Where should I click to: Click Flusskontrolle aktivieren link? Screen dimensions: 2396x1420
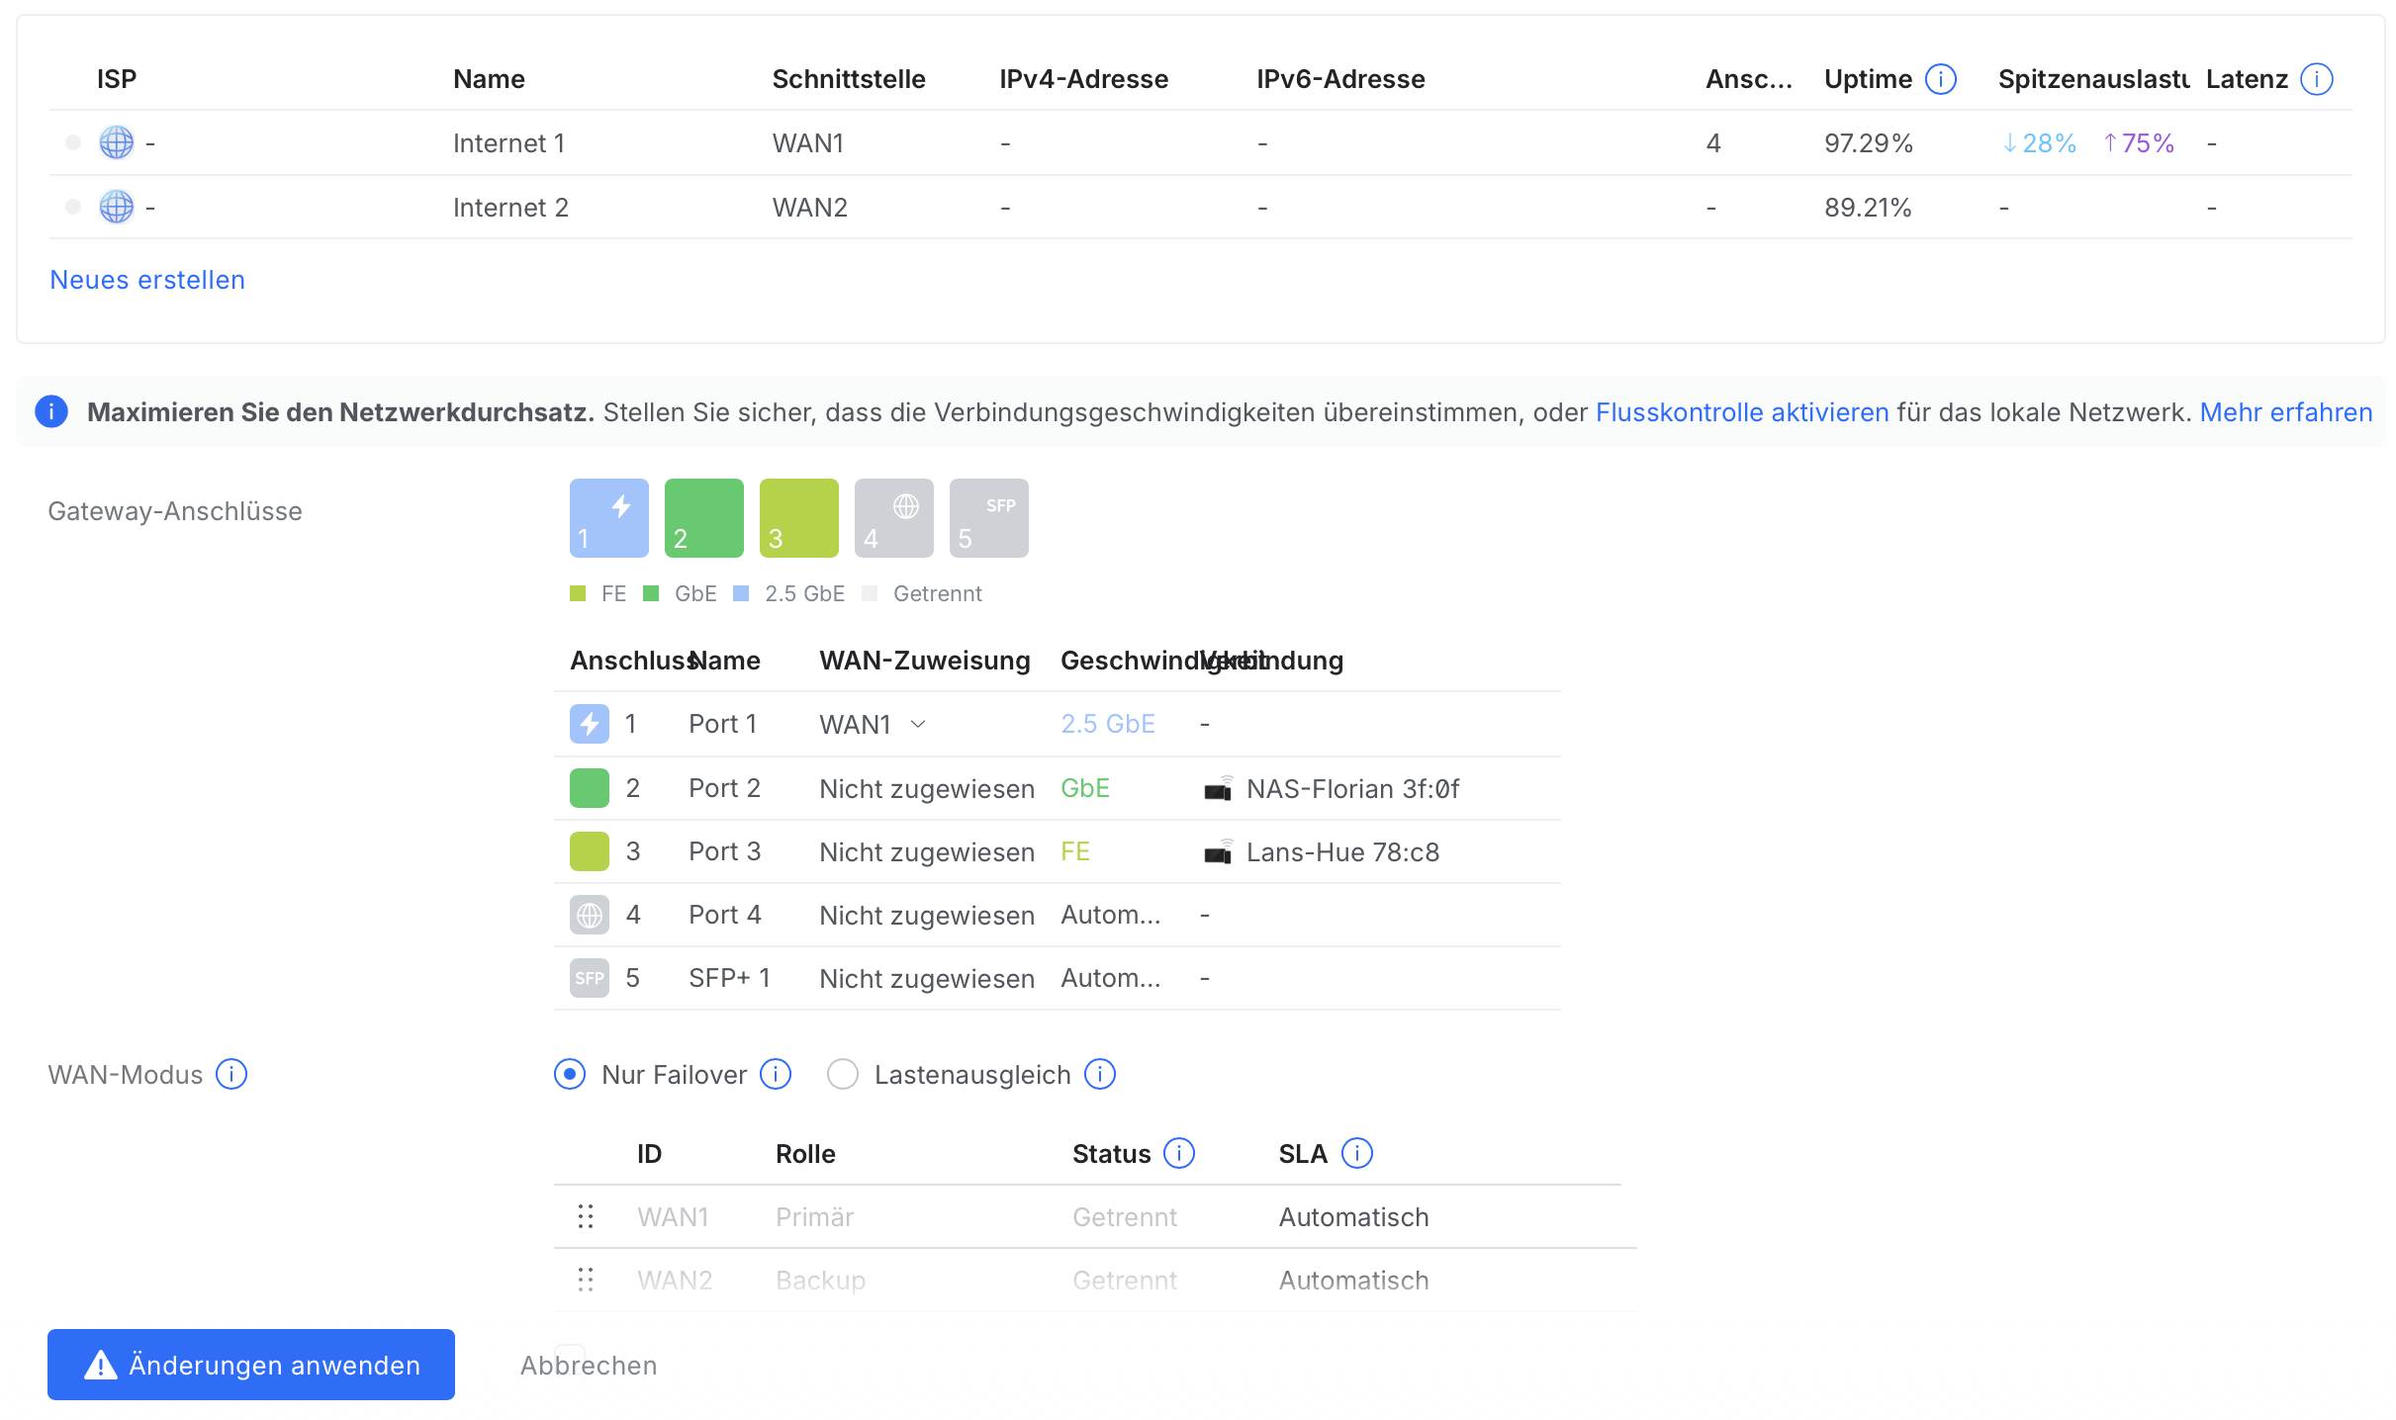1741,412
